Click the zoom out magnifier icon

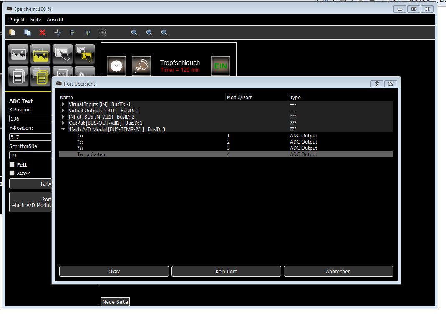134,33
